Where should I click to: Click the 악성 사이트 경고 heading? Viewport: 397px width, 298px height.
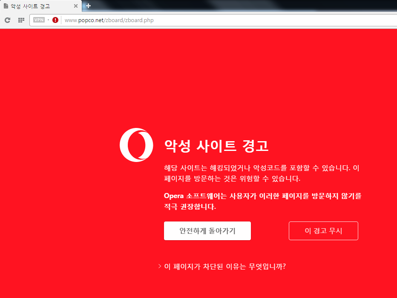pyautogui.click(x=216, y=146)
